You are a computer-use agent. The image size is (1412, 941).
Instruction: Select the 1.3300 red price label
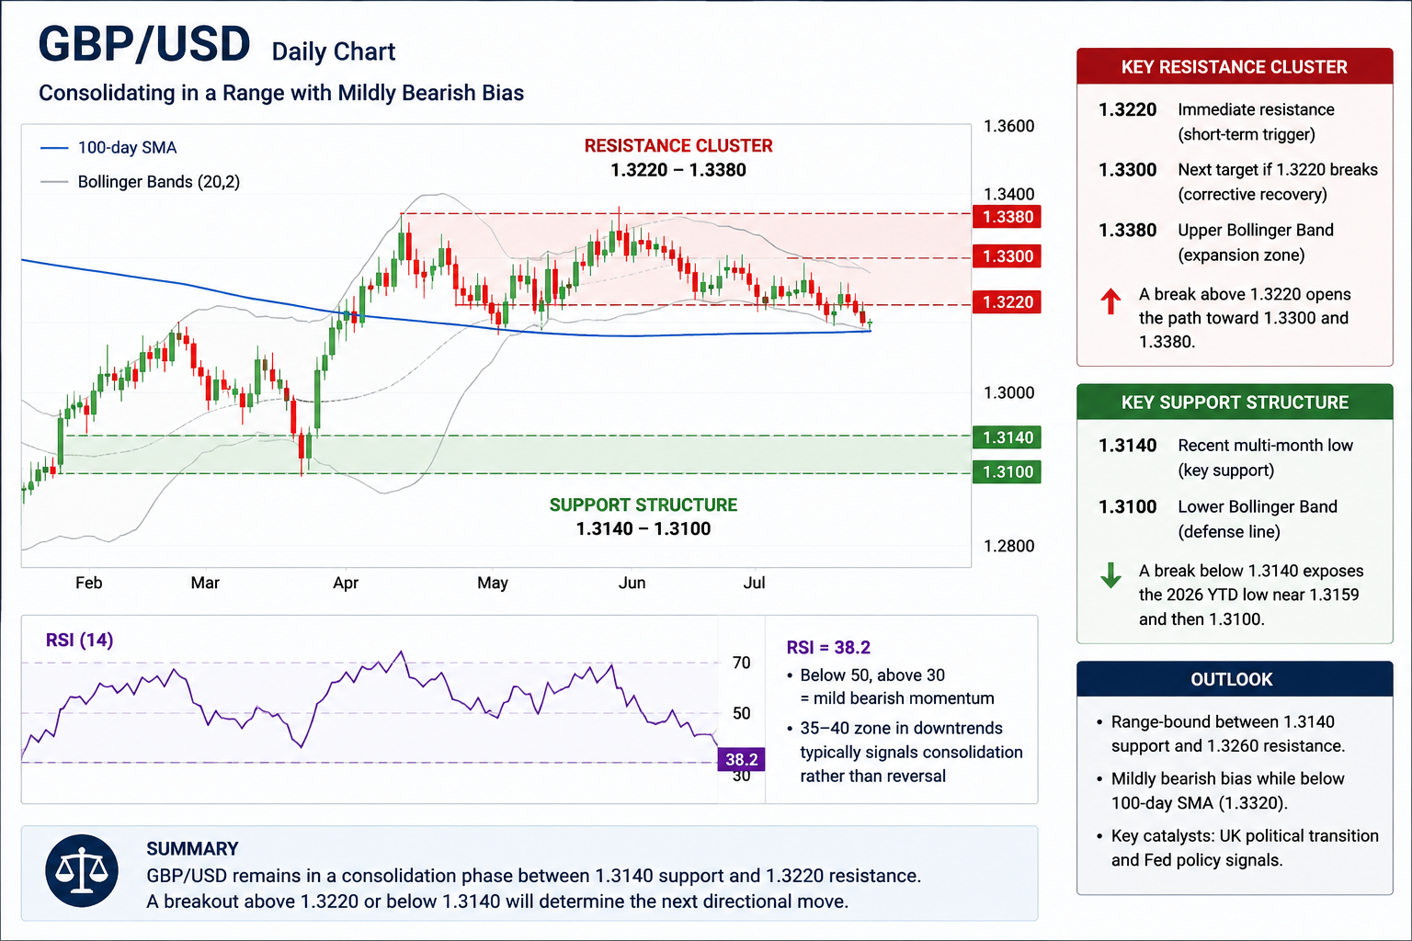(1007, 256)
